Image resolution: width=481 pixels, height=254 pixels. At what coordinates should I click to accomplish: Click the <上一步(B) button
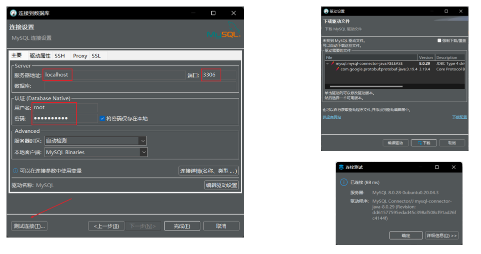click(x=106, y=226)
